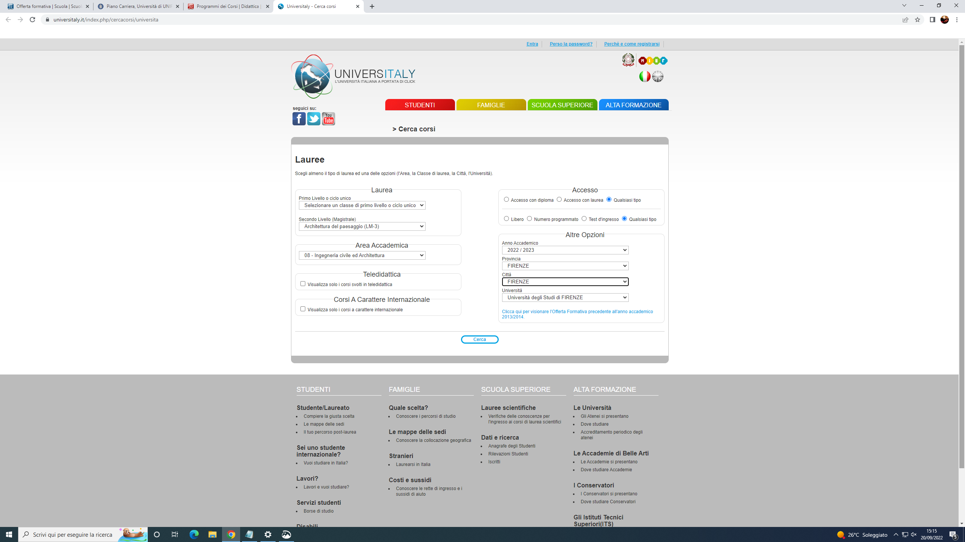This screenshot has width=965, height=542.
Task: Open Città dropdown
Action: (x=565, y=282)
